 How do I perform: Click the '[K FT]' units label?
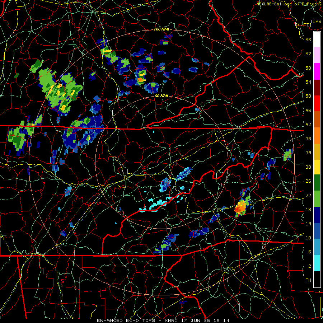[303, 25]
